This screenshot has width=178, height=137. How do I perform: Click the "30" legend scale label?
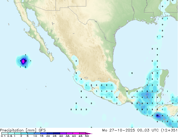[61, 136]
